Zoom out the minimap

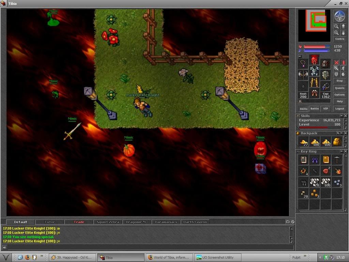click(x=336, y=27)
